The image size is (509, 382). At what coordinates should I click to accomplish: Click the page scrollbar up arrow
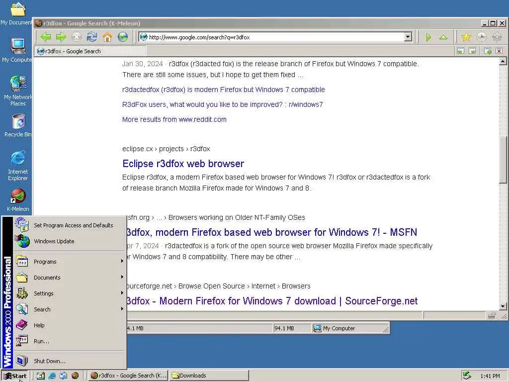(503, 61)
